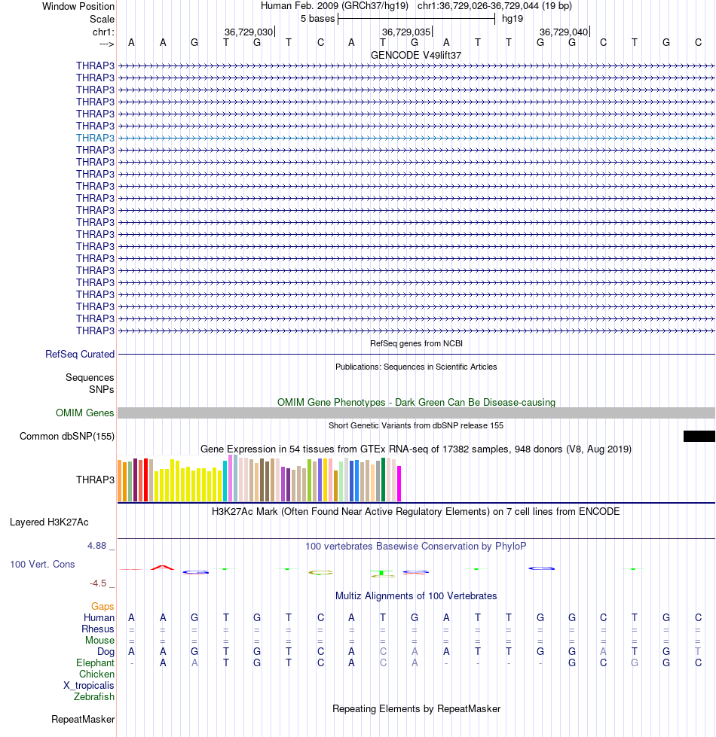The width and height of the screenshot is (716, 737).
Task: Click the 'Elephant' alignment row label
Action: click(96, 662)
